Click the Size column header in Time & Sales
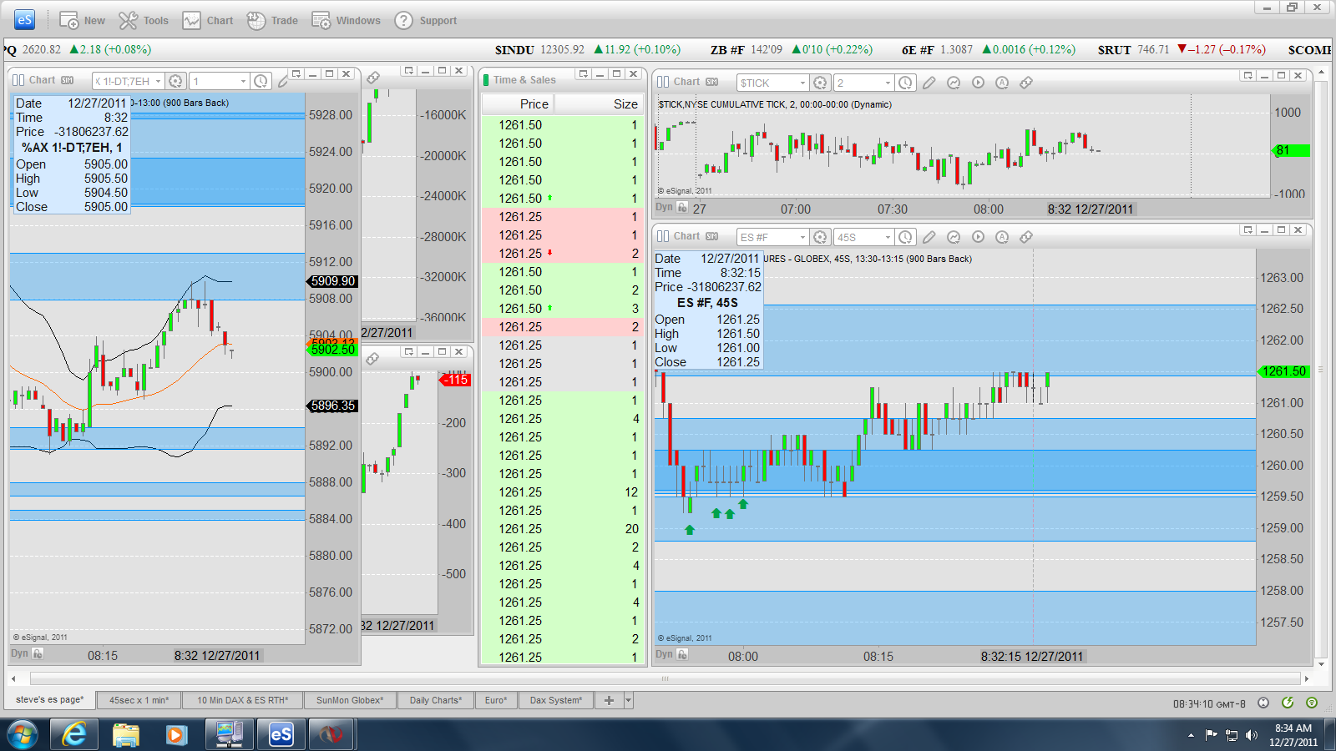 [598, 103]
